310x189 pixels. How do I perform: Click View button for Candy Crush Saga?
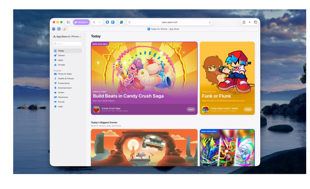click(191, 109)
